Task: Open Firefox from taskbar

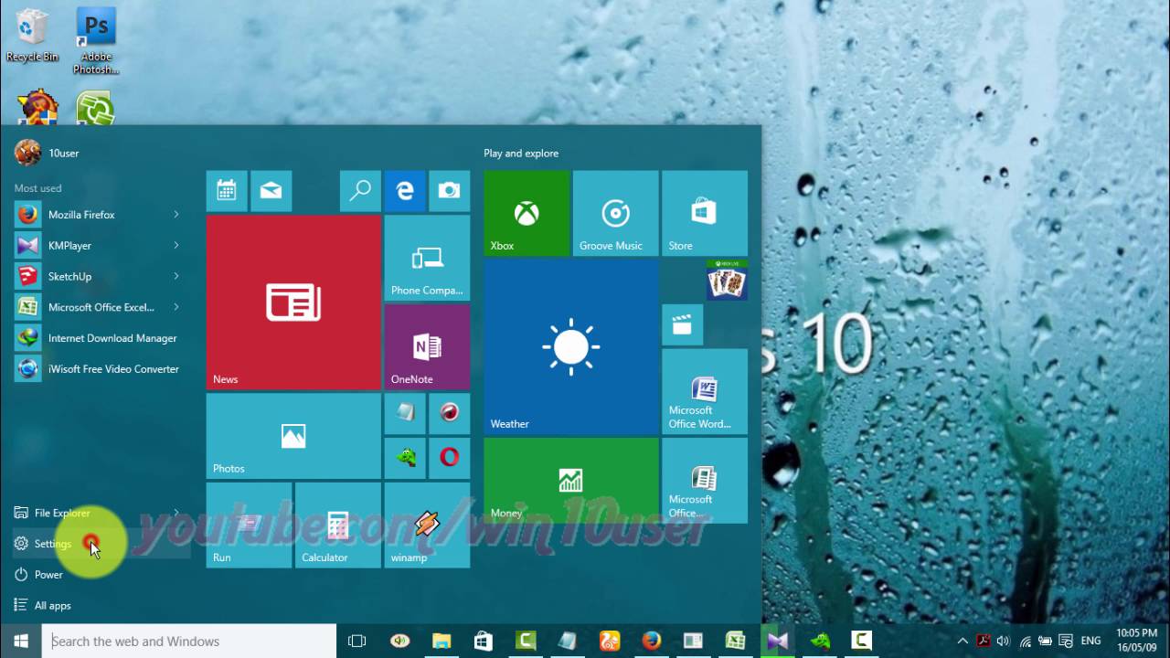Action: coord(652,641)
